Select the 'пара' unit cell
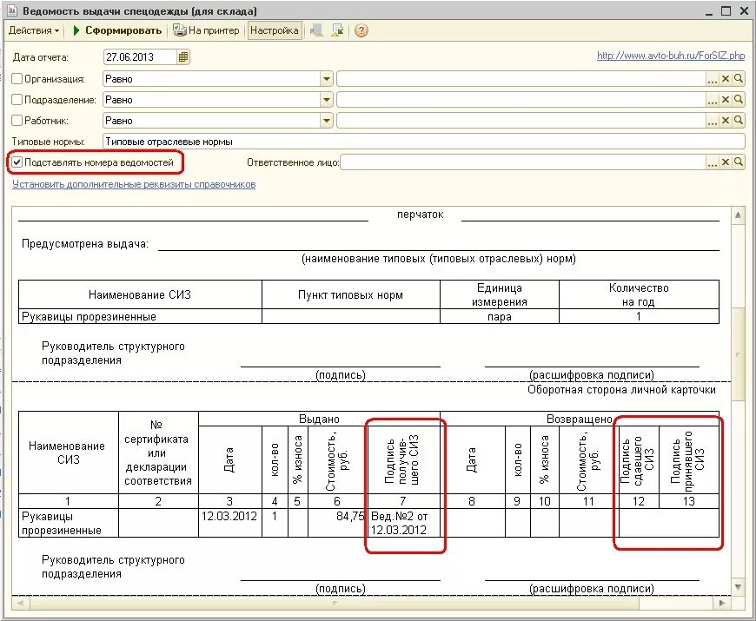Viewport: 756px width, 621px height. point(500,316)
